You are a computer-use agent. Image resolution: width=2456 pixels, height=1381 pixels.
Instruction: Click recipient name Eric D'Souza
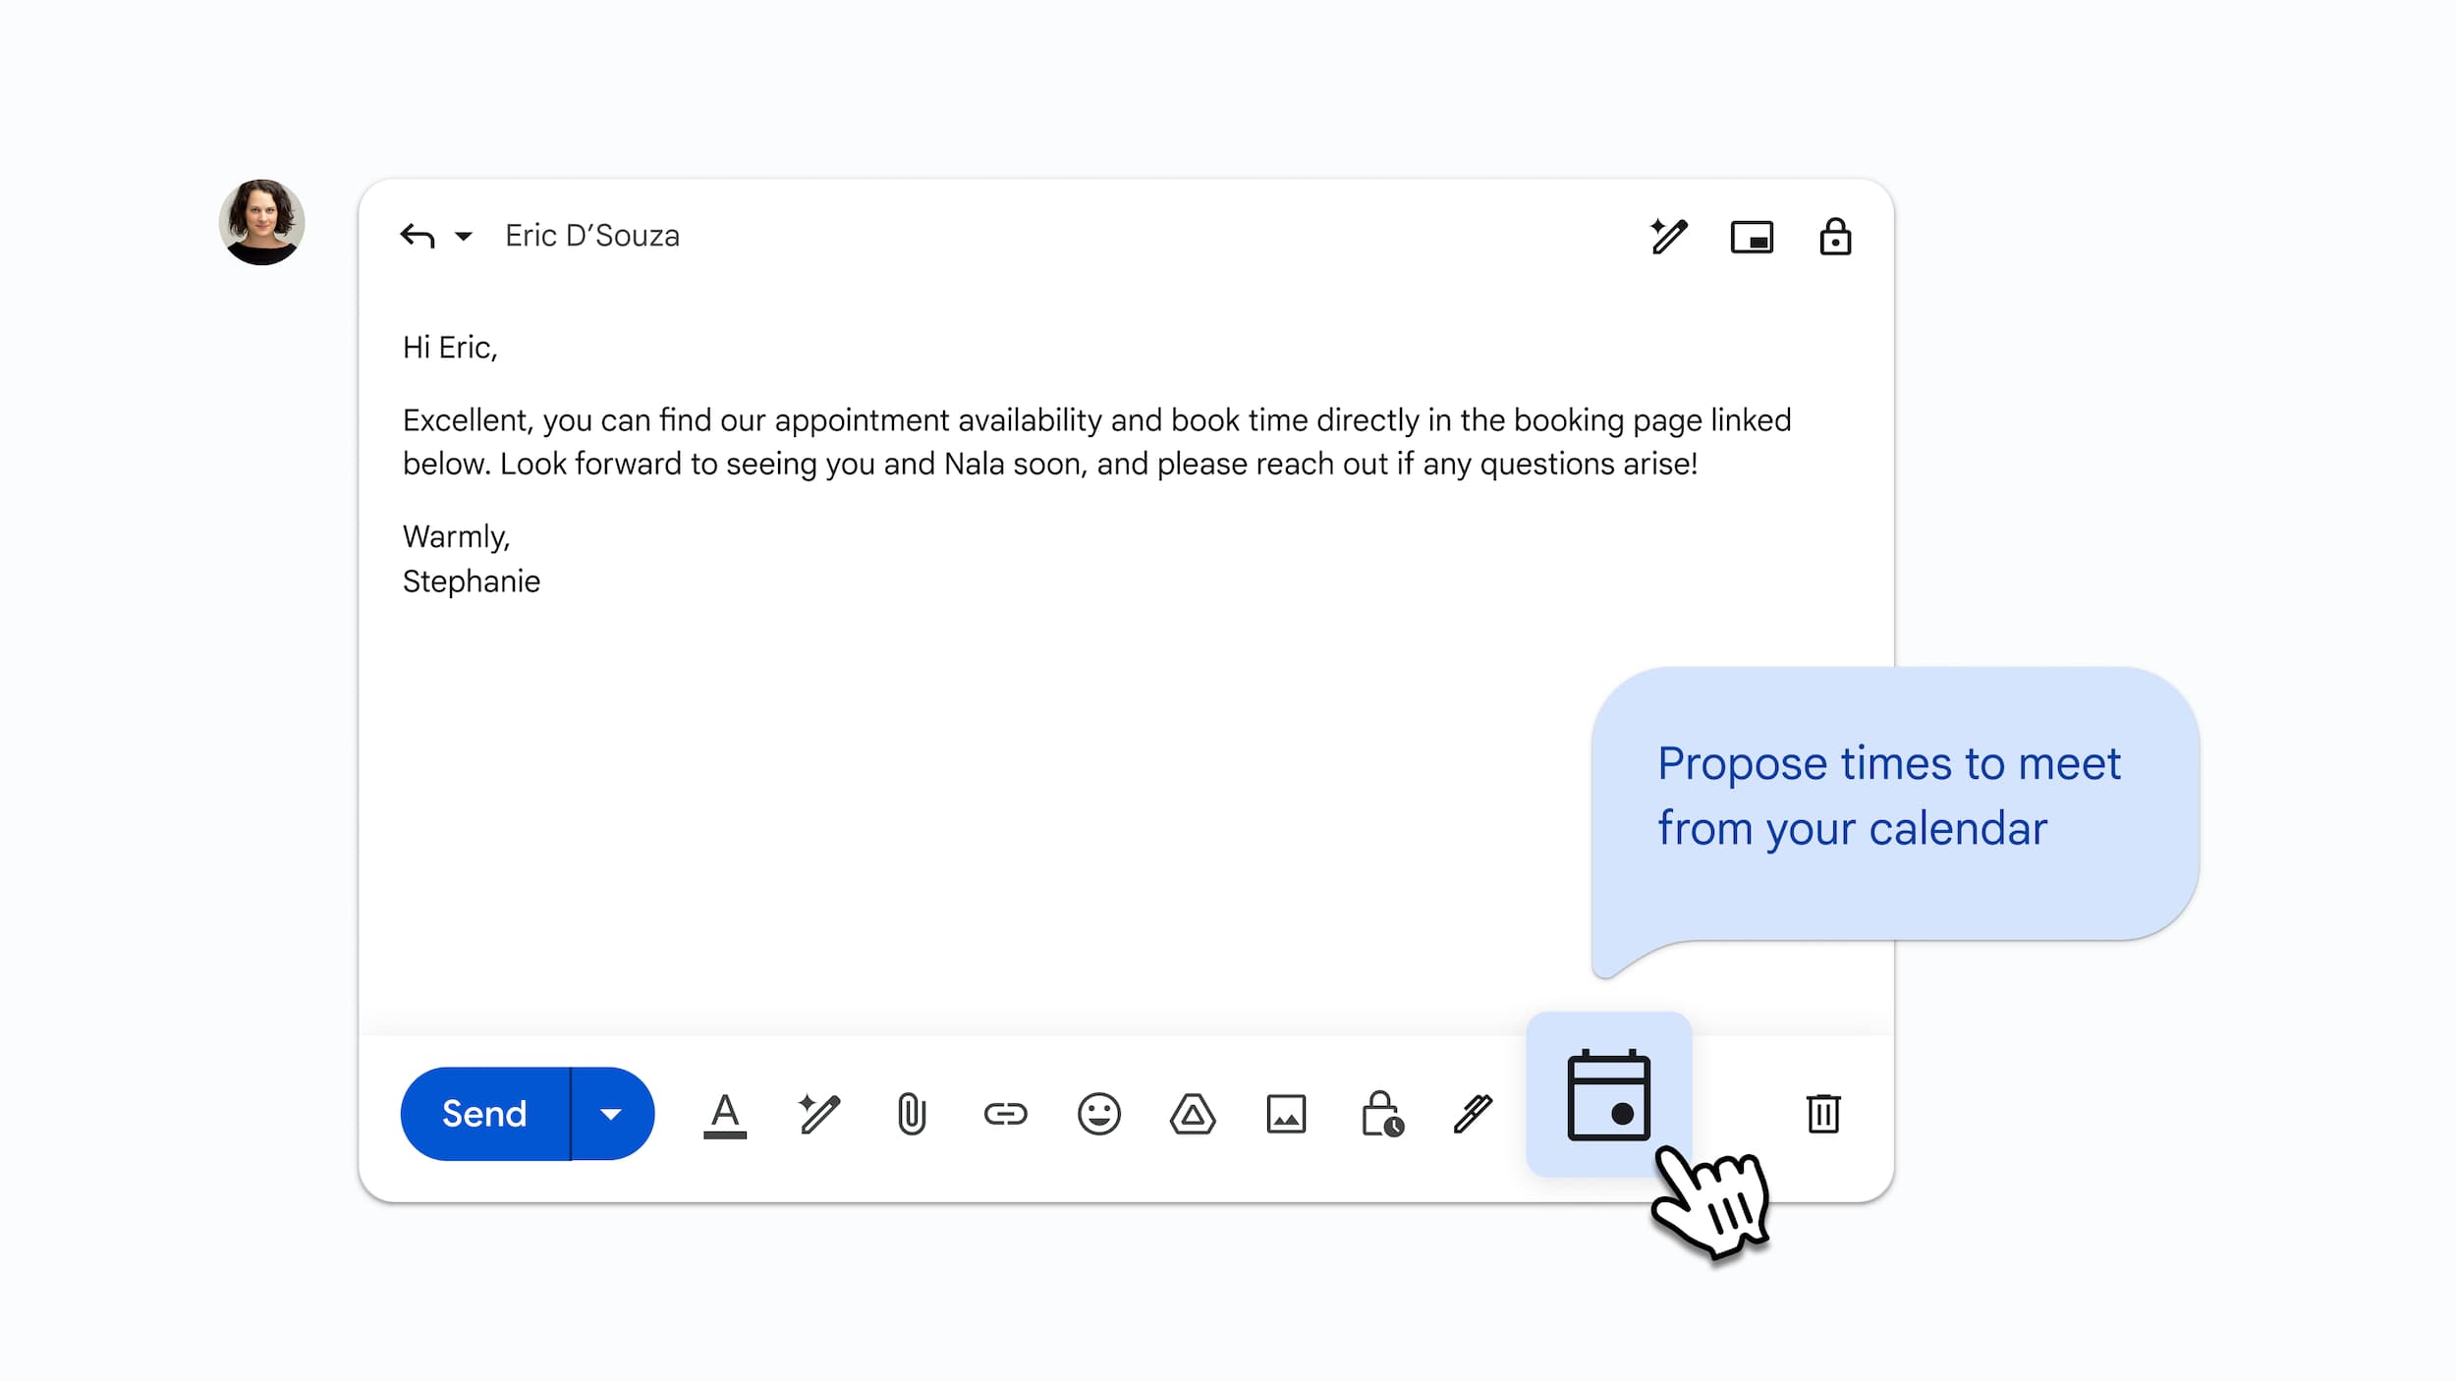click(x=592, y=236)
